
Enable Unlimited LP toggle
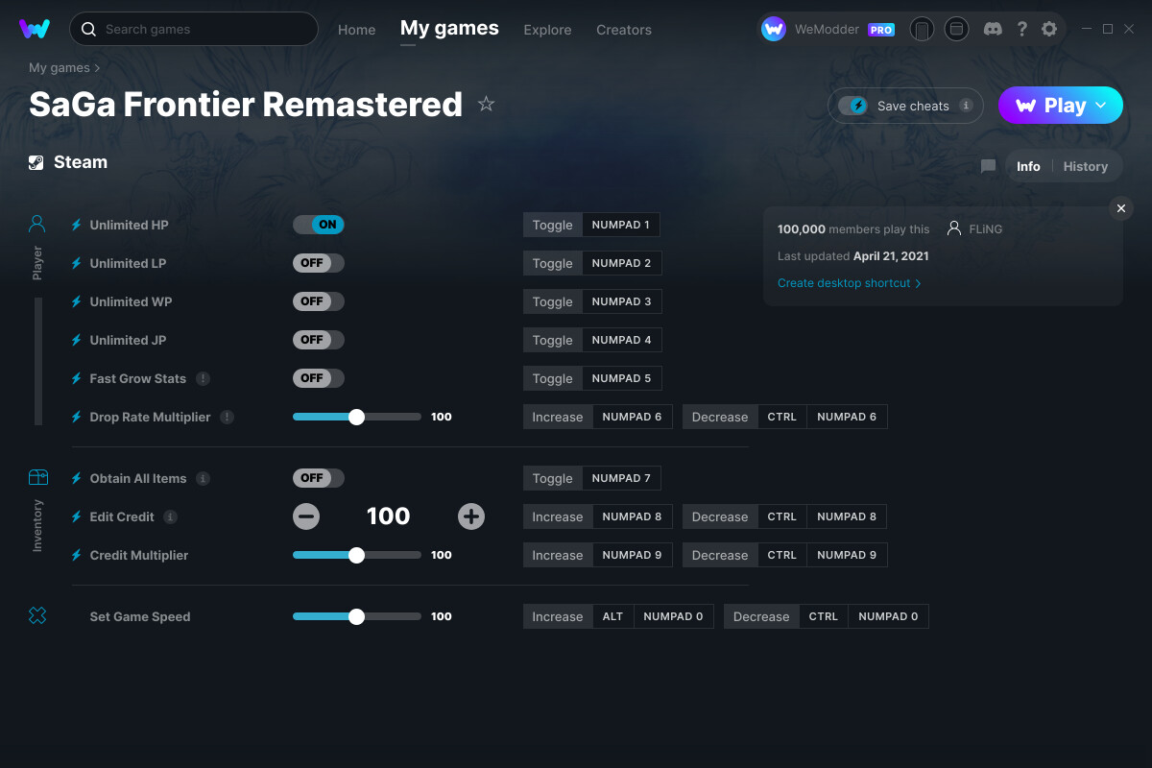coord(319,263)
